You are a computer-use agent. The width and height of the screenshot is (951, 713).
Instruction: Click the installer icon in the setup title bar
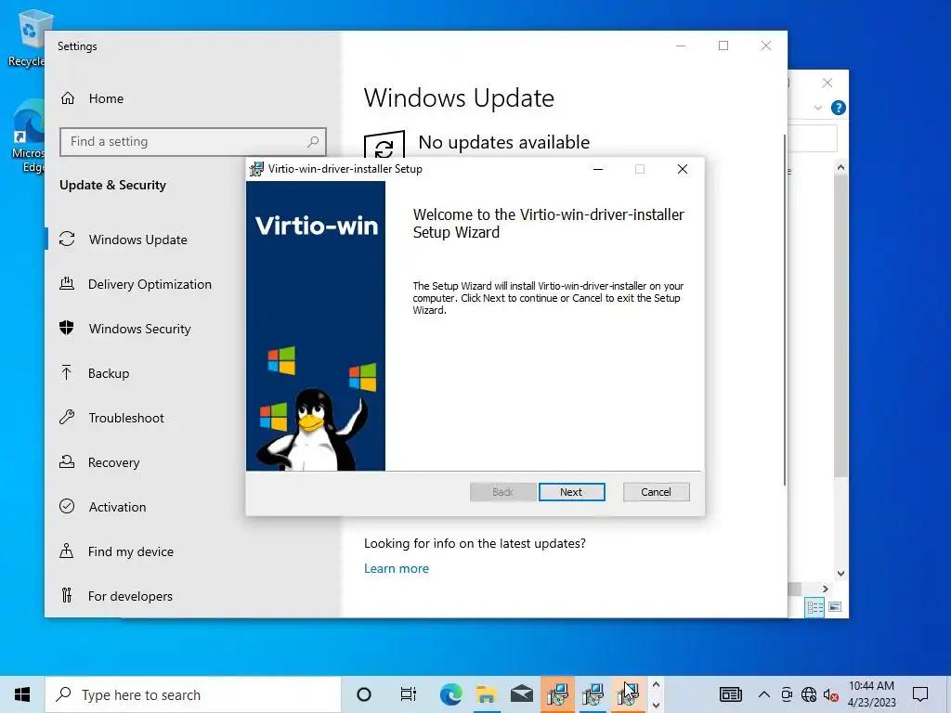point(256,169)
